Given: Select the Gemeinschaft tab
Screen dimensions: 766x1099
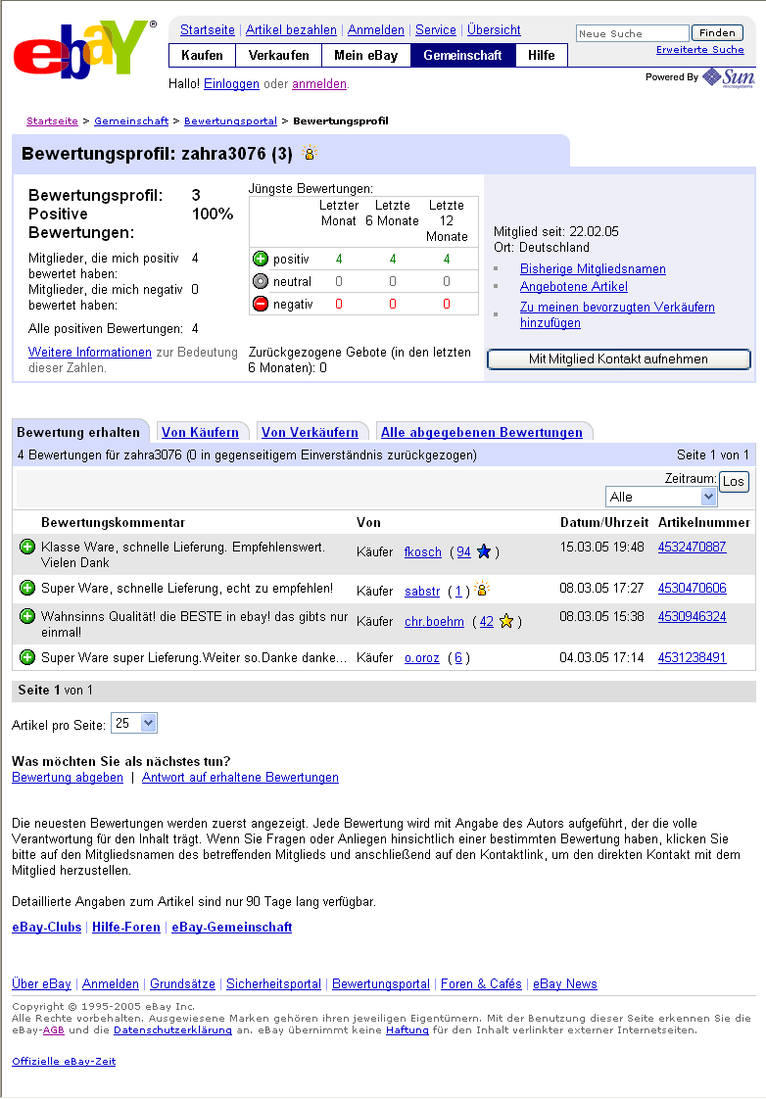Looking at the screenshot, I should point(462,56).
